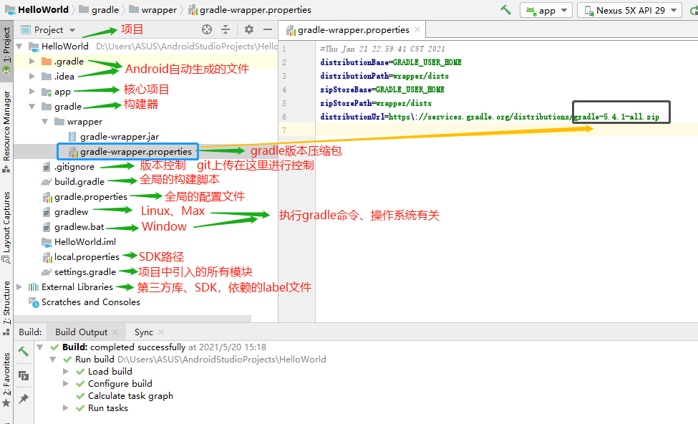Select gradle-wrapper.jar file
This screenshot has width=698, height=424.
[114, 136]
